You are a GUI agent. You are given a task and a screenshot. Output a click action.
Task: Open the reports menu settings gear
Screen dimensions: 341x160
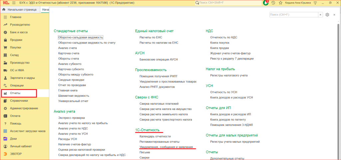pos(327,15)
